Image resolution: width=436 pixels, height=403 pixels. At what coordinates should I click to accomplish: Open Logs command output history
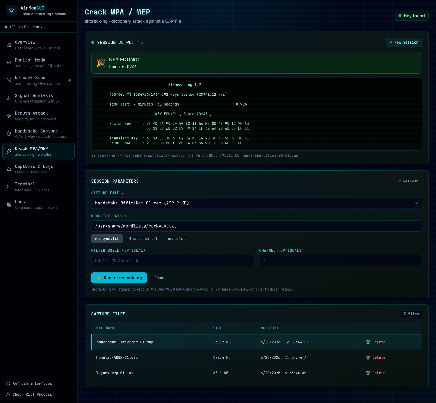tap(38, 204)
